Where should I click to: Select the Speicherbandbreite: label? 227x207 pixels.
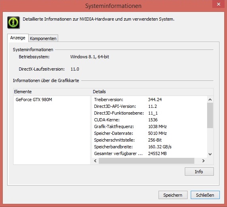[113, 147]
